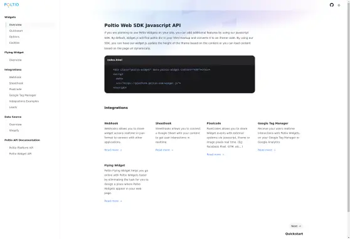Click Read more under Sheethook card
The height and width of the screenshot is (239, 350).
point(164,150)
